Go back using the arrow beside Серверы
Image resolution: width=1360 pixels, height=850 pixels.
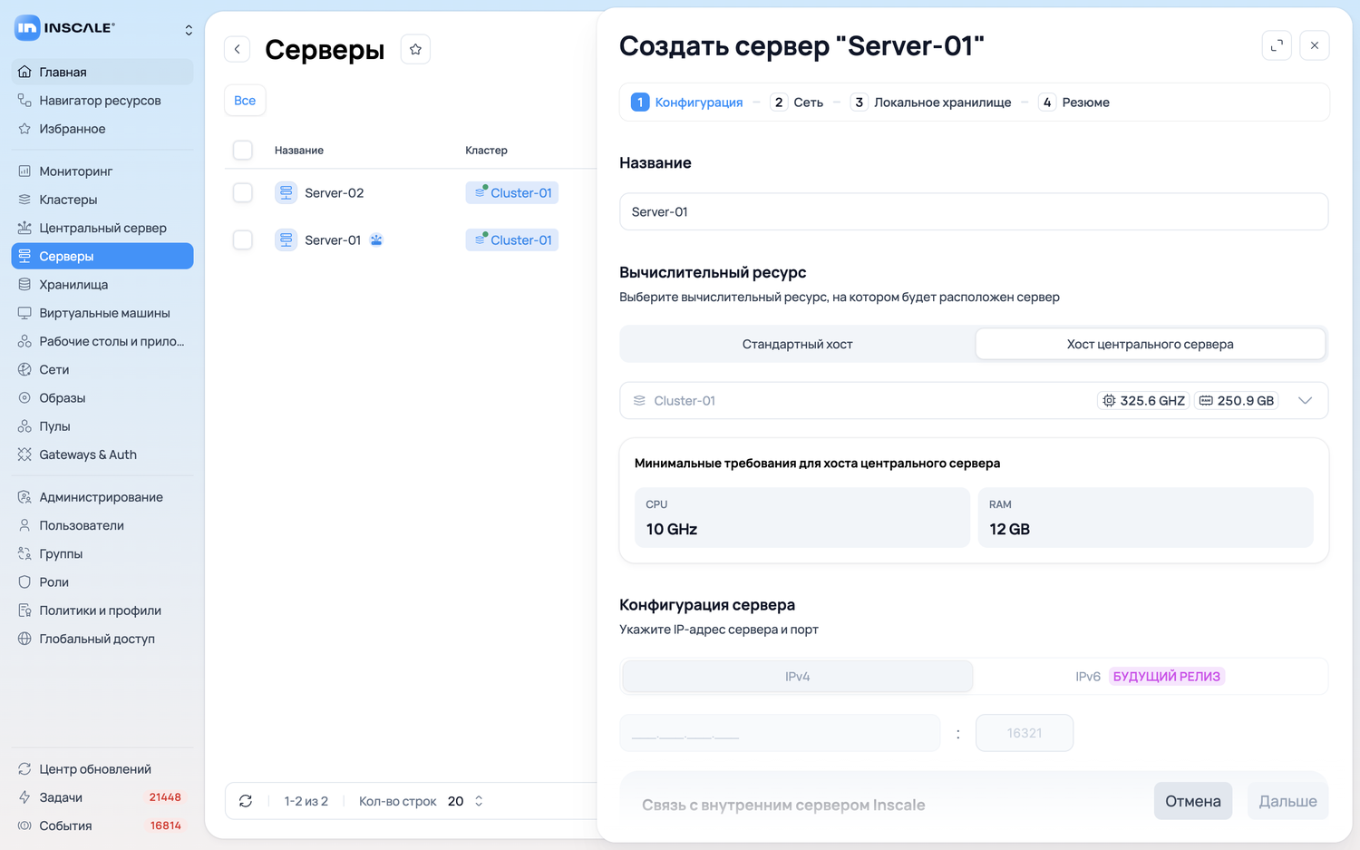pyautogui.click(x=238, y=49)
